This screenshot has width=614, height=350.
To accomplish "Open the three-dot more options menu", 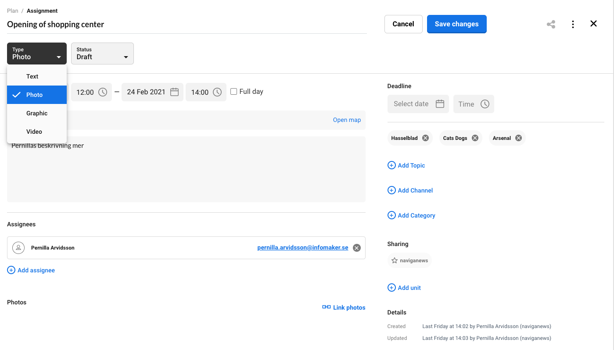I will (x=573, y=24).
